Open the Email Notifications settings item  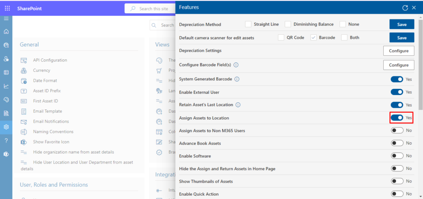point(51,121)
